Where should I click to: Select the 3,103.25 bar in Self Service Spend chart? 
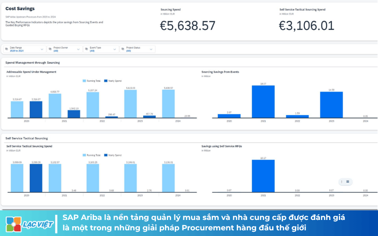[x=93, y=178]
